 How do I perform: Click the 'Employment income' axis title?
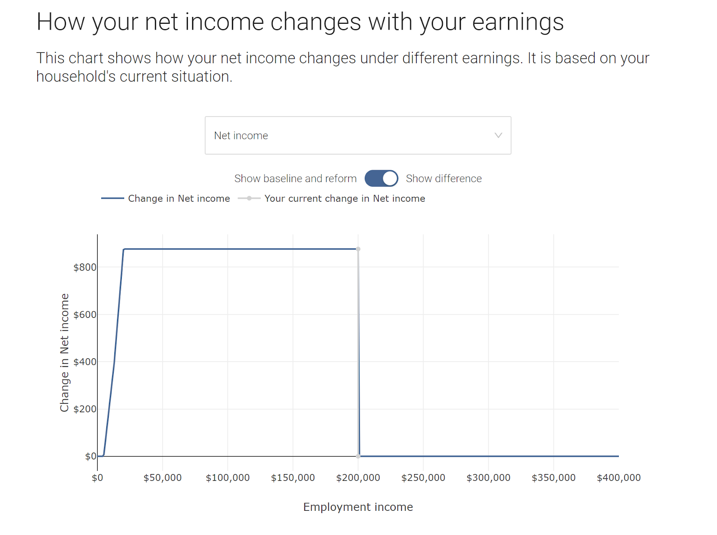[358, 507]
